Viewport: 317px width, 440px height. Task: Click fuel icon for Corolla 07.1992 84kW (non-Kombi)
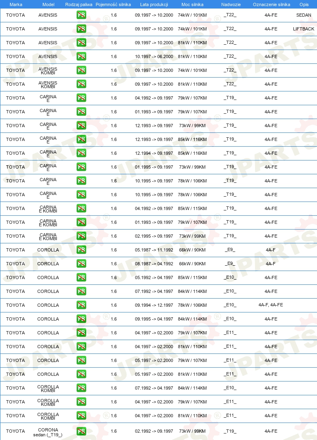[81, 291]
